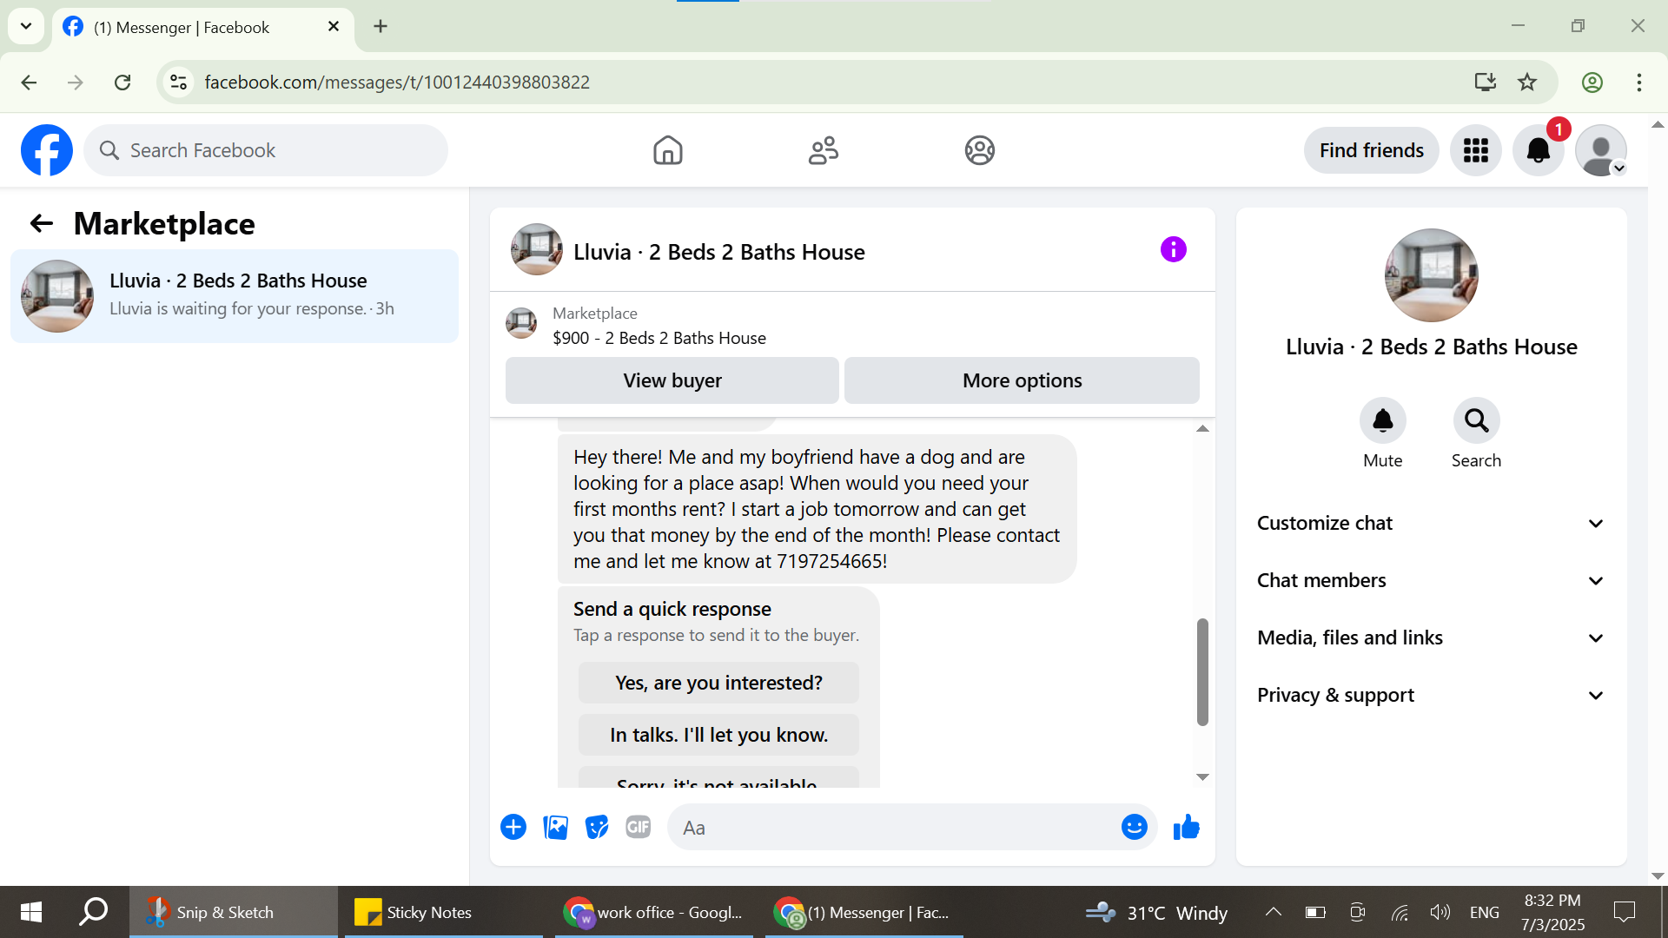Choose a sticker icon

597,827
